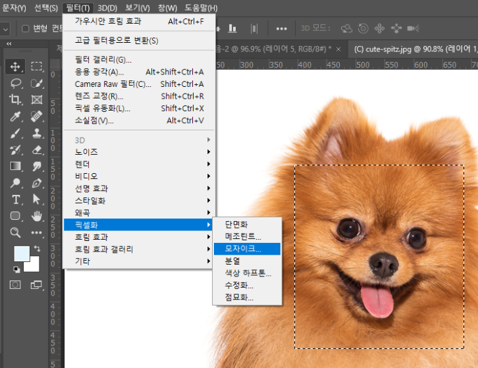Select the Frame tool
The image size is (478, 368).
[37, 99]
